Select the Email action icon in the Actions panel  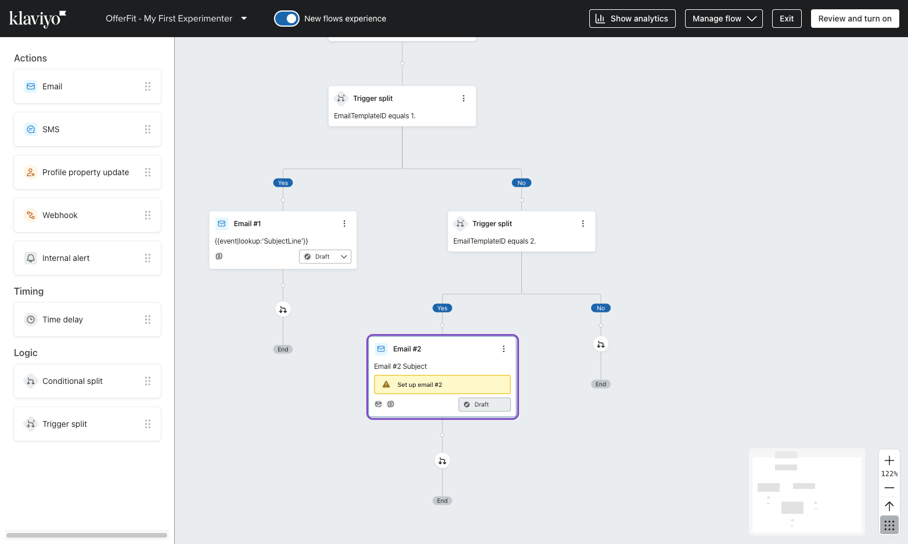pyautogui.click(x=30, y=86)
